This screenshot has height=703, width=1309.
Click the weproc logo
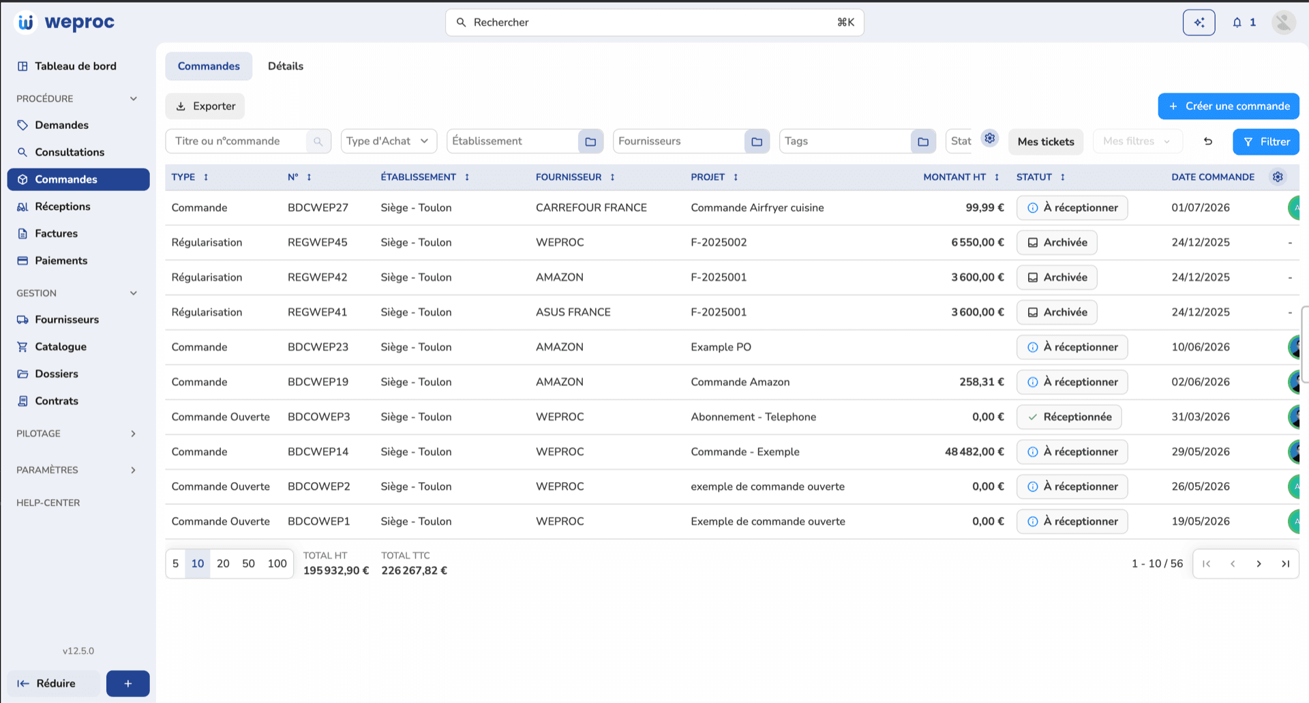click(x=65, y=23)
